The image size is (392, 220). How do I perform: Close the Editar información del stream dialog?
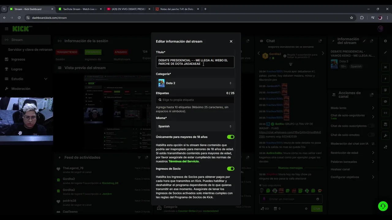pyautogui.click(x=231, y=41)
